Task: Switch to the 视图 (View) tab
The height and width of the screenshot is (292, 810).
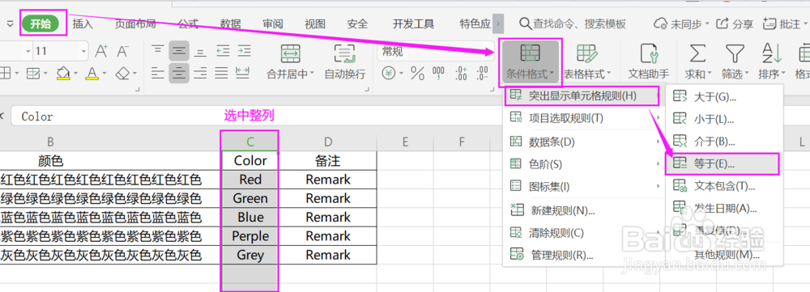Action: tap(315, 23)
